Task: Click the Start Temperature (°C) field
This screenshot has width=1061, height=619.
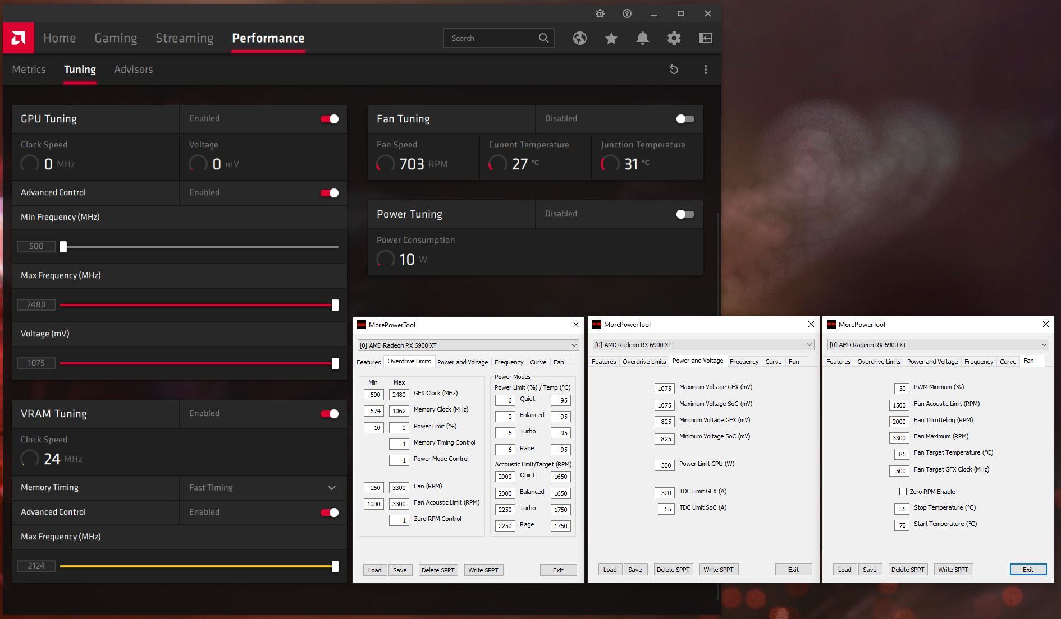Action: pyautogui.click(x=902, y=525)
